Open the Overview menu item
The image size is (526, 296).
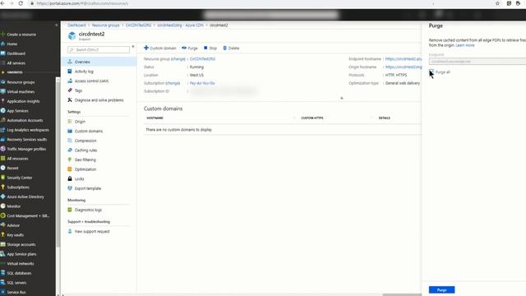99,62
